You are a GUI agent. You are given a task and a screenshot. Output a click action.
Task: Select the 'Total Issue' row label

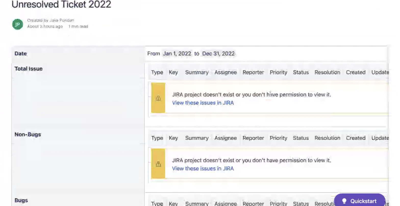29,69
